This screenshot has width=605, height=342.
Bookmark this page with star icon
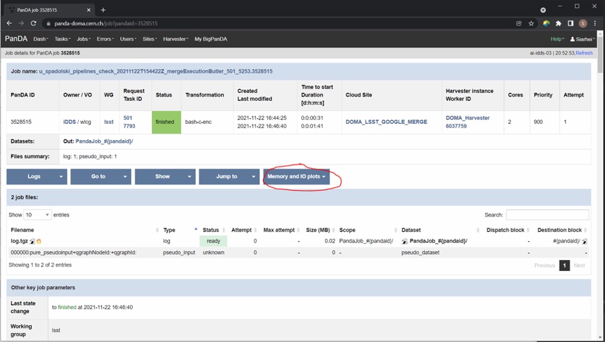pos(531,23)
